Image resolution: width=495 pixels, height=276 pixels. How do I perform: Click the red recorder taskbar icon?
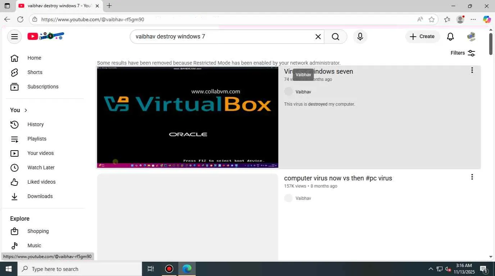pyautogui.click(x=169, y=269)
